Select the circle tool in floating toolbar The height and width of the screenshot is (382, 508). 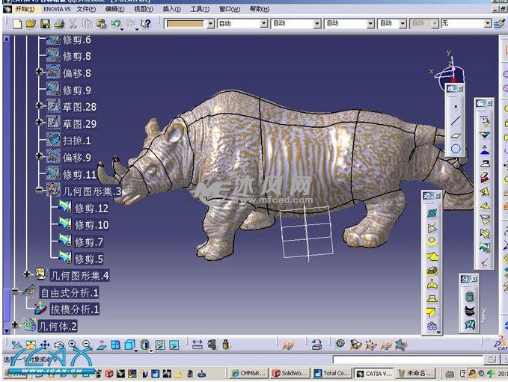[455, 149]
